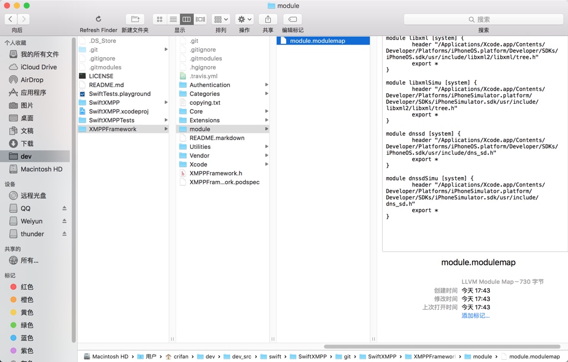Expand the Utilities folder arrow
568x362 pixels.
click(x=267, y=147)
